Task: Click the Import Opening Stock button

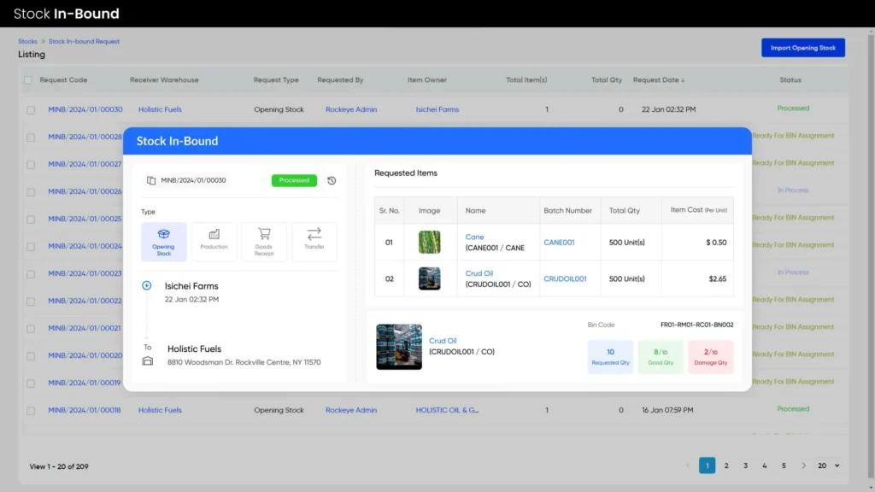Action: pyautogui.click(x=802, y=48)
